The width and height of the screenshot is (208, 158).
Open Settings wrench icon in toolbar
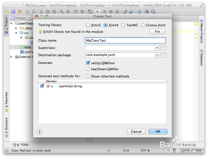pos(125,12)
